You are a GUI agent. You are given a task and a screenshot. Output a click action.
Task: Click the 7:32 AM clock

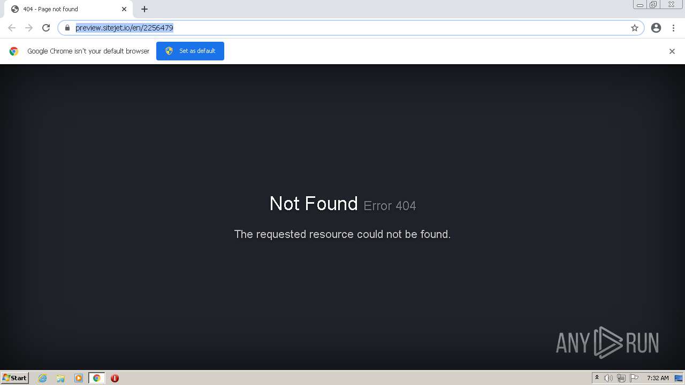point(658,378)
